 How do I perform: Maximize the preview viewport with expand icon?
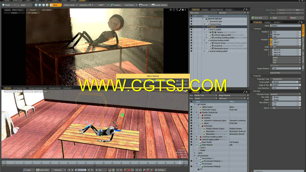coord(180,10)
